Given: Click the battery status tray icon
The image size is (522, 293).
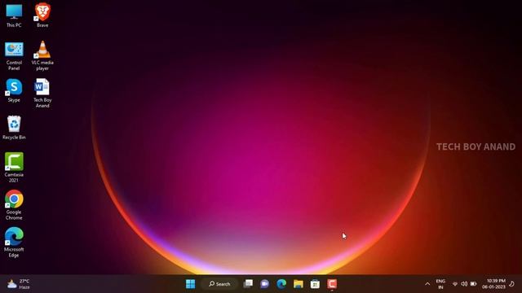Looking at the screenshot, I should tap(473, 284).
